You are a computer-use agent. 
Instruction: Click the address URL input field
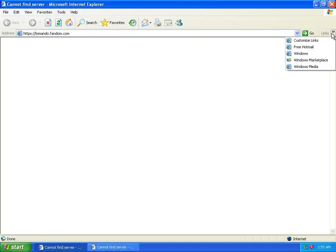pos(158,33)
